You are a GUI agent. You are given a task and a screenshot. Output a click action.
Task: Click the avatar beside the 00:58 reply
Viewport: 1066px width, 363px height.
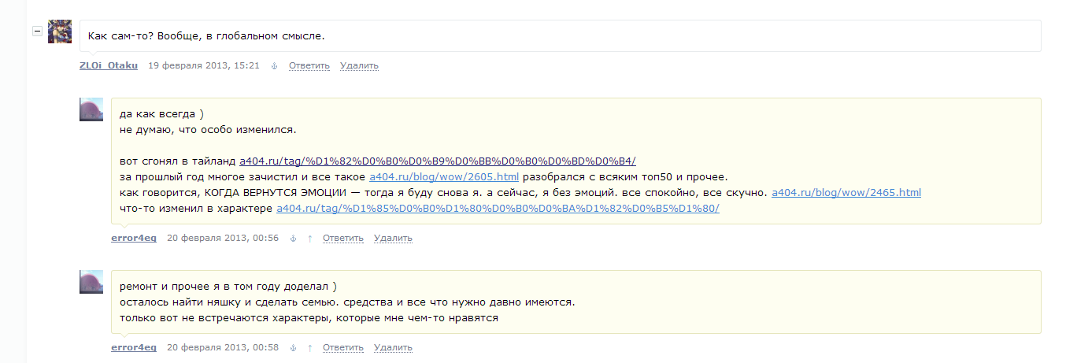pos(91,282)
